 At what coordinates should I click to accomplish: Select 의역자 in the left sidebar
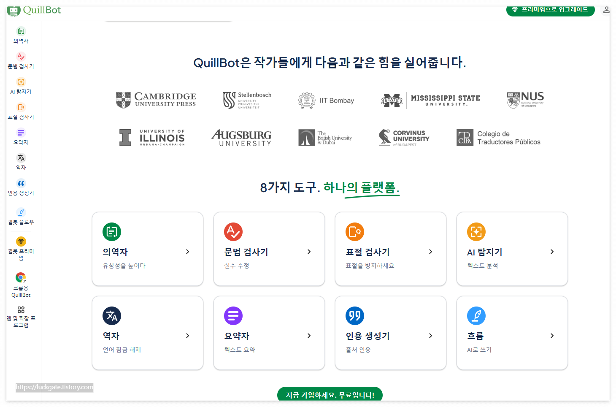(x=21, y=35)
